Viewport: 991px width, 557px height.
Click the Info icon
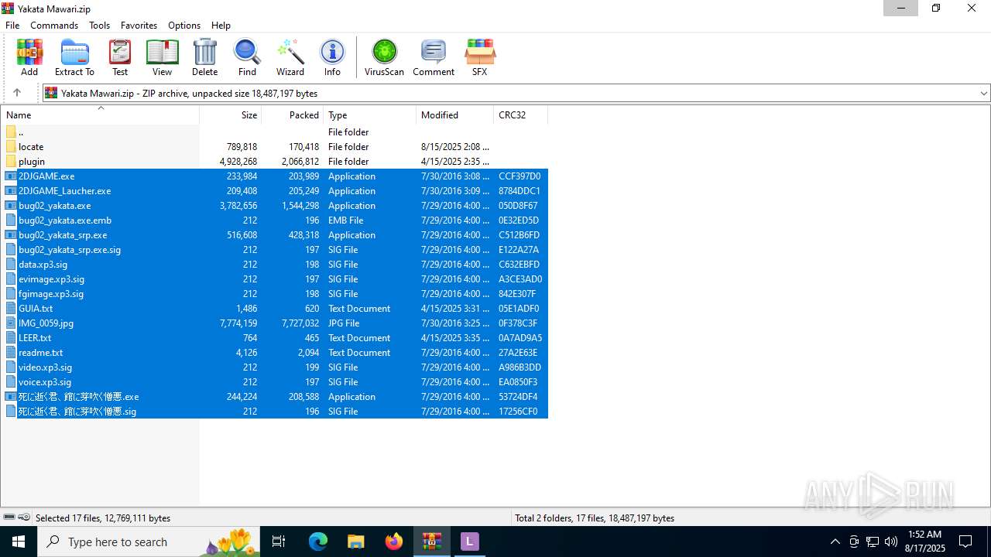(332, 58)
